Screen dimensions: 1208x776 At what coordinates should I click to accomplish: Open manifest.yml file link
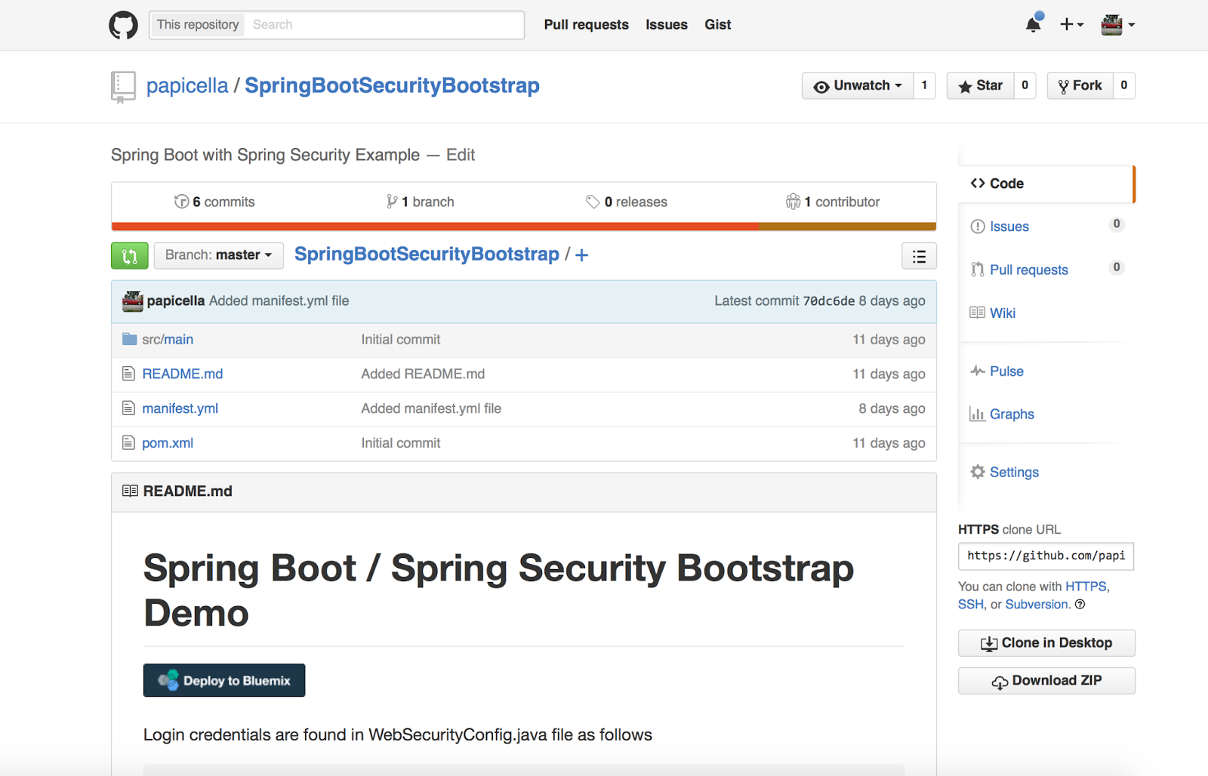pos(180,408)
